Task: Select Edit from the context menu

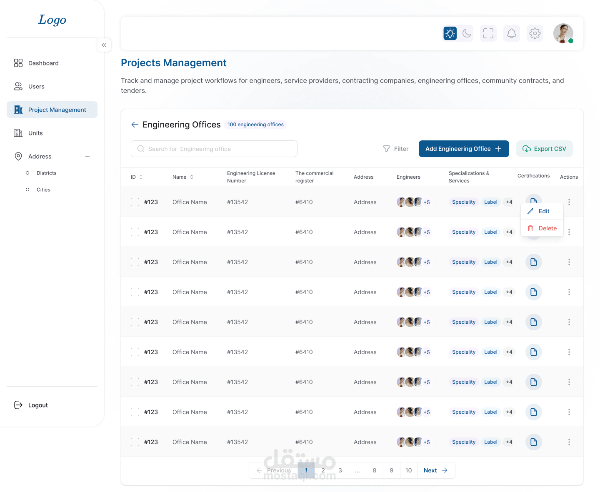Action: click(x=542, y=211)
